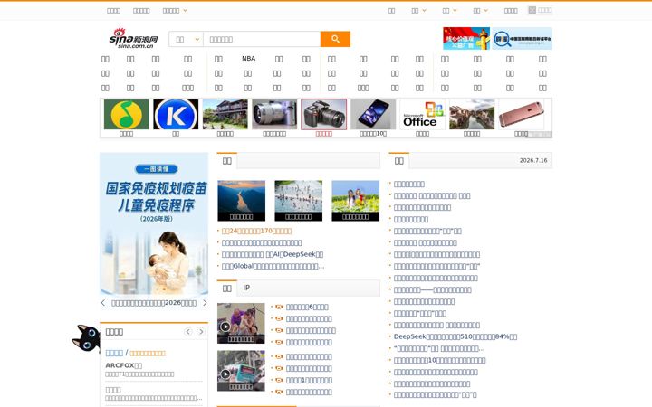Screen dimensions: 652x407
Task: Open the blue K app icon
Action: click(x=176, y=114)
